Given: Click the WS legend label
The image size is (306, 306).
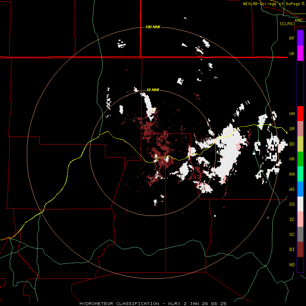Looking at the screenshot, I should [292, 189].
